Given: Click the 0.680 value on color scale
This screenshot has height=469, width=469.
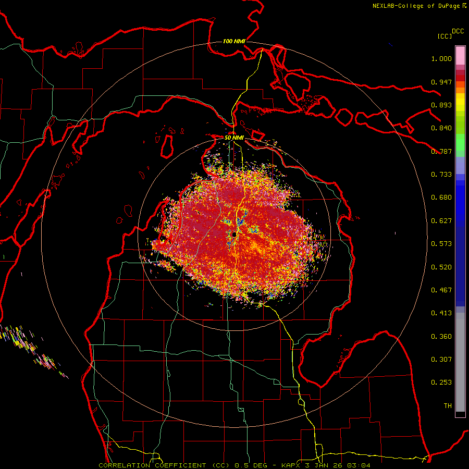Looking at the screenshot, I should (x=441, y=198).
